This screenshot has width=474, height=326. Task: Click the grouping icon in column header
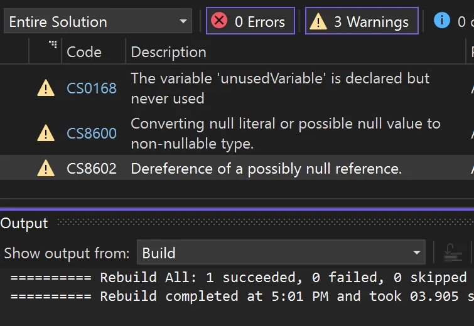coord(53,45)
